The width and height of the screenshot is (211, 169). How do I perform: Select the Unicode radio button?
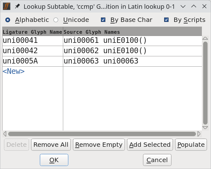56,20
